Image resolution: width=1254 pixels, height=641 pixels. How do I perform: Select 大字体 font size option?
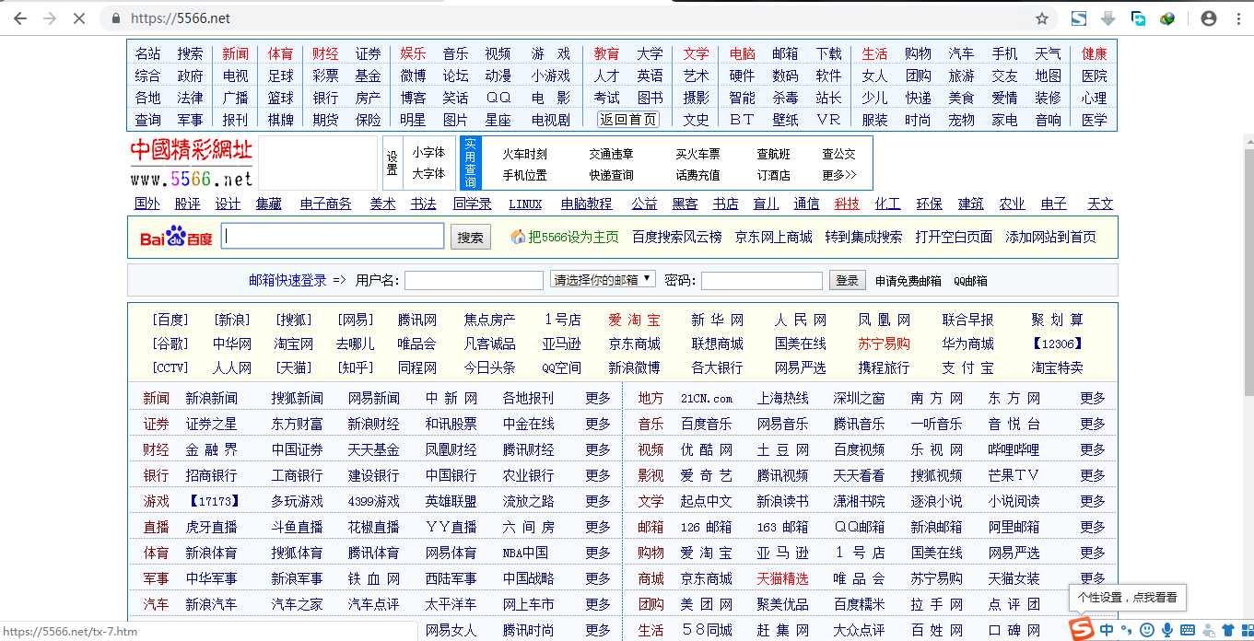(x=428, y=173)
